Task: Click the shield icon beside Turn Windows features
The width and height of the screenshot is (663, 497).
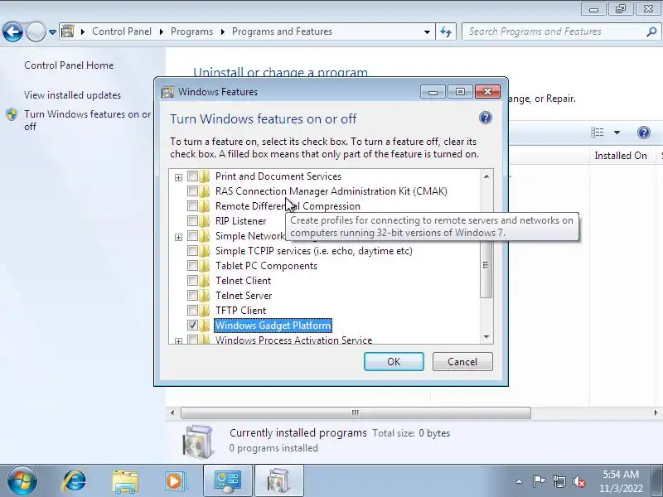Action: [12, 114]
